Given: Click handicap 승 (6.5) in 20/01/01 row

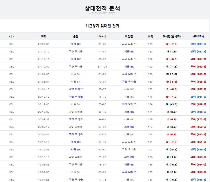Looking at the screenshot, I should [x=171, y=134].
